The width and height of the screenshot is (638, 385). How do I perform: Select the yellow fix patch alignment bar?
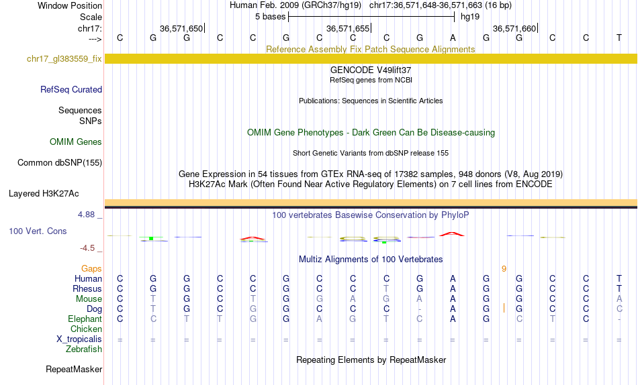coord(371,59)
